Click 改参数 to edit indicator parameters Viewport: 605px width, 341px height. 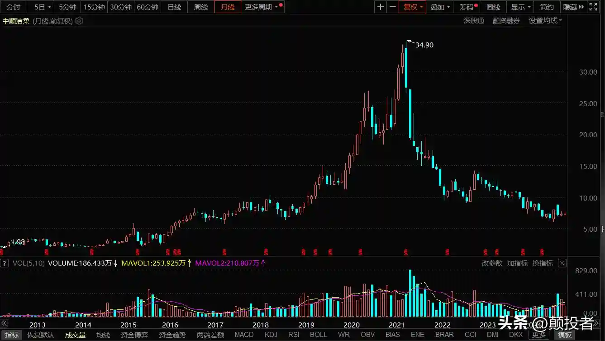pyautogui.click(x=492, y=263)
